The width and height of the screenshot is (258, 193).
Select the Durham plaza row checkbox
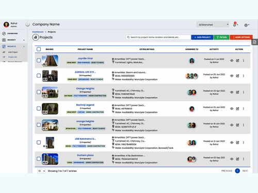[x=39, y=159]
